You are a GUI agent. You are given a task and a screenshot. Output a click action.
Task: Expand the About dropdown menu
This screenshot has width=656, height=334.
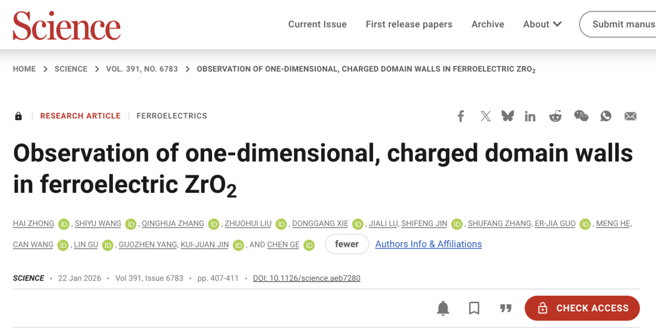(542, 24)
